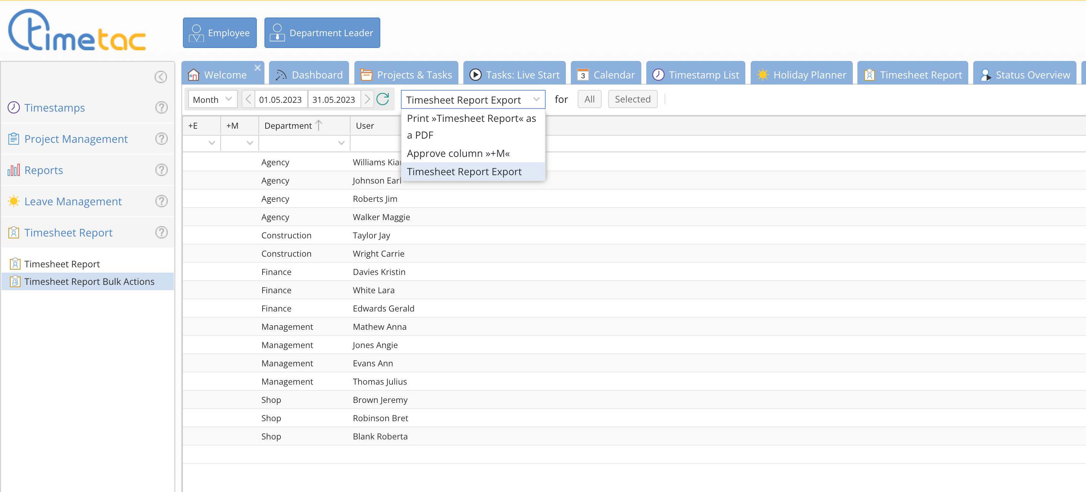Click the Timesheet Report Bulk Actions item

89,281
